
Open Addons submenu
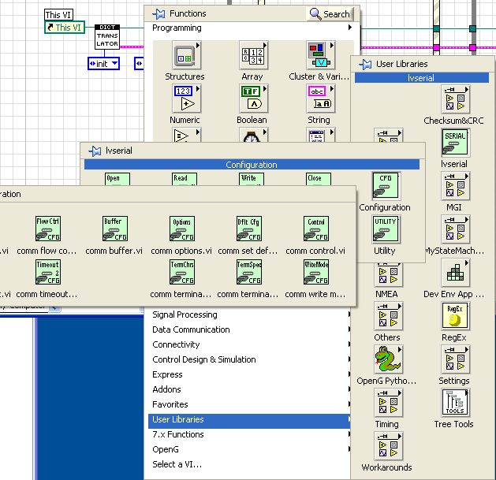[250, 389]
